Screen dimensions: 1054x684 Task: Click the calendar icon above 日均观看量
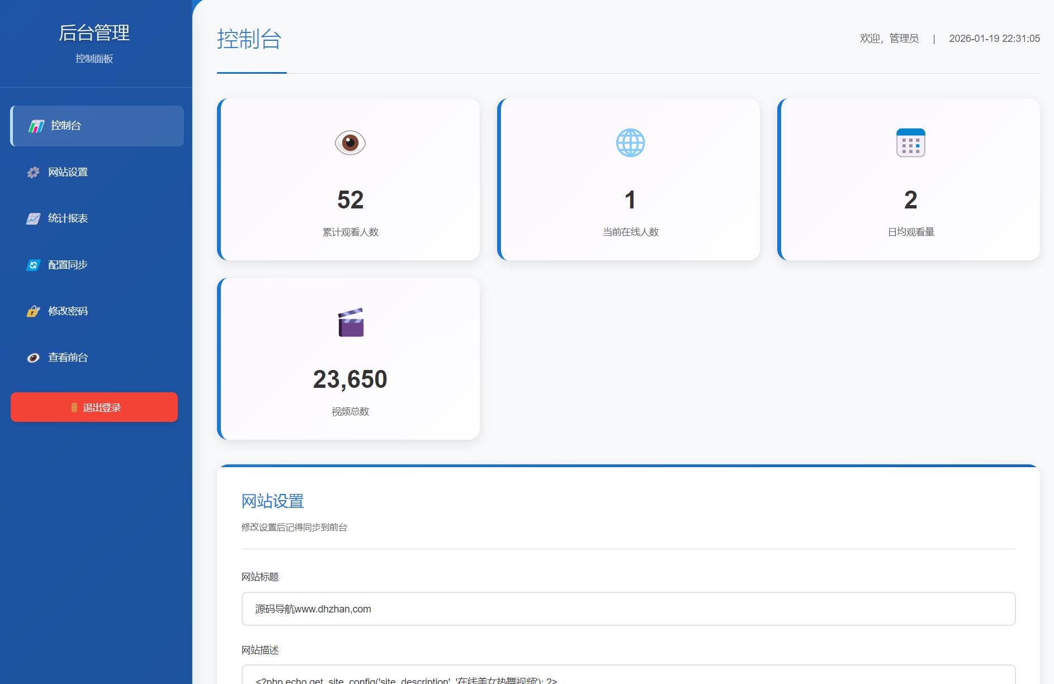(x=910, y=143)
